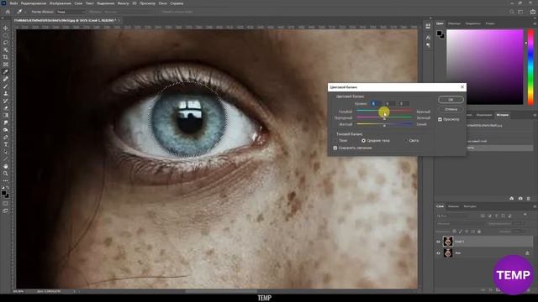
Task: Click the foreground color swatch in Color panel
Action: coord(439,34)
